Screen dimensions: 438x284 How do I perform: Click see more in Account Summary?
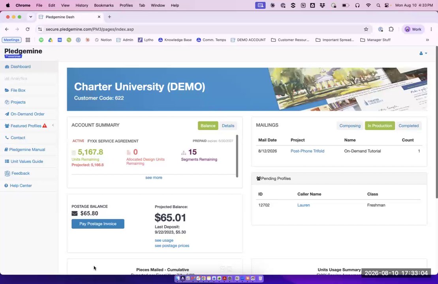point(154,178)
